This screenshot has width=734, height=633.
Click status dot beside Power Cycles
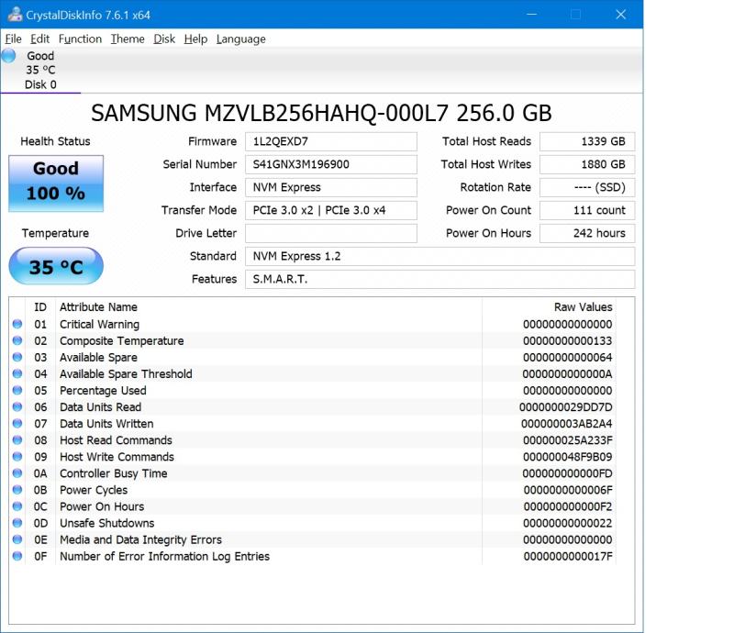(x=17, y=490)
